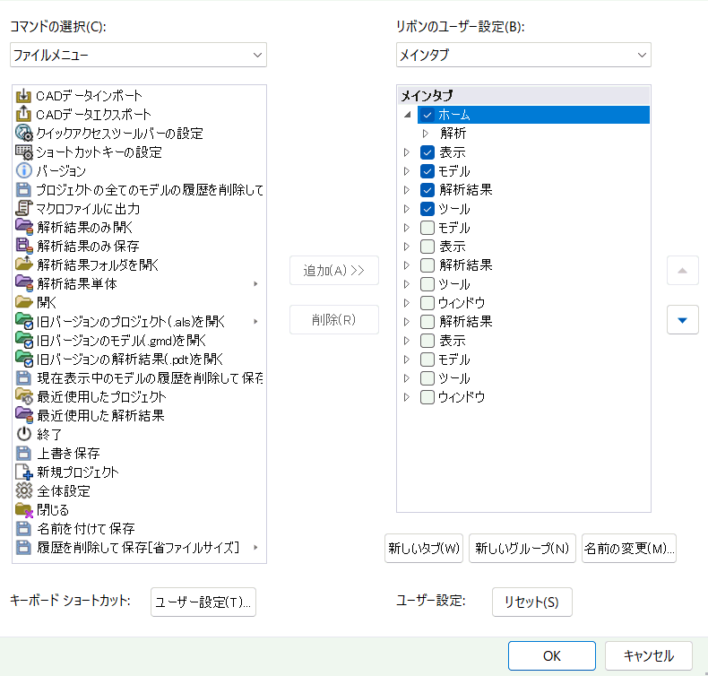Click the 全体設定 gear icon
Viewport: 708px width, 676px height.
[24, 490]
